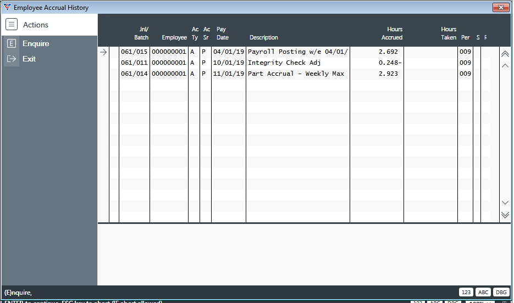The image size is (514, 303).
Task: Click 'Integrity Check Adj' description
Action: (284, 63)
